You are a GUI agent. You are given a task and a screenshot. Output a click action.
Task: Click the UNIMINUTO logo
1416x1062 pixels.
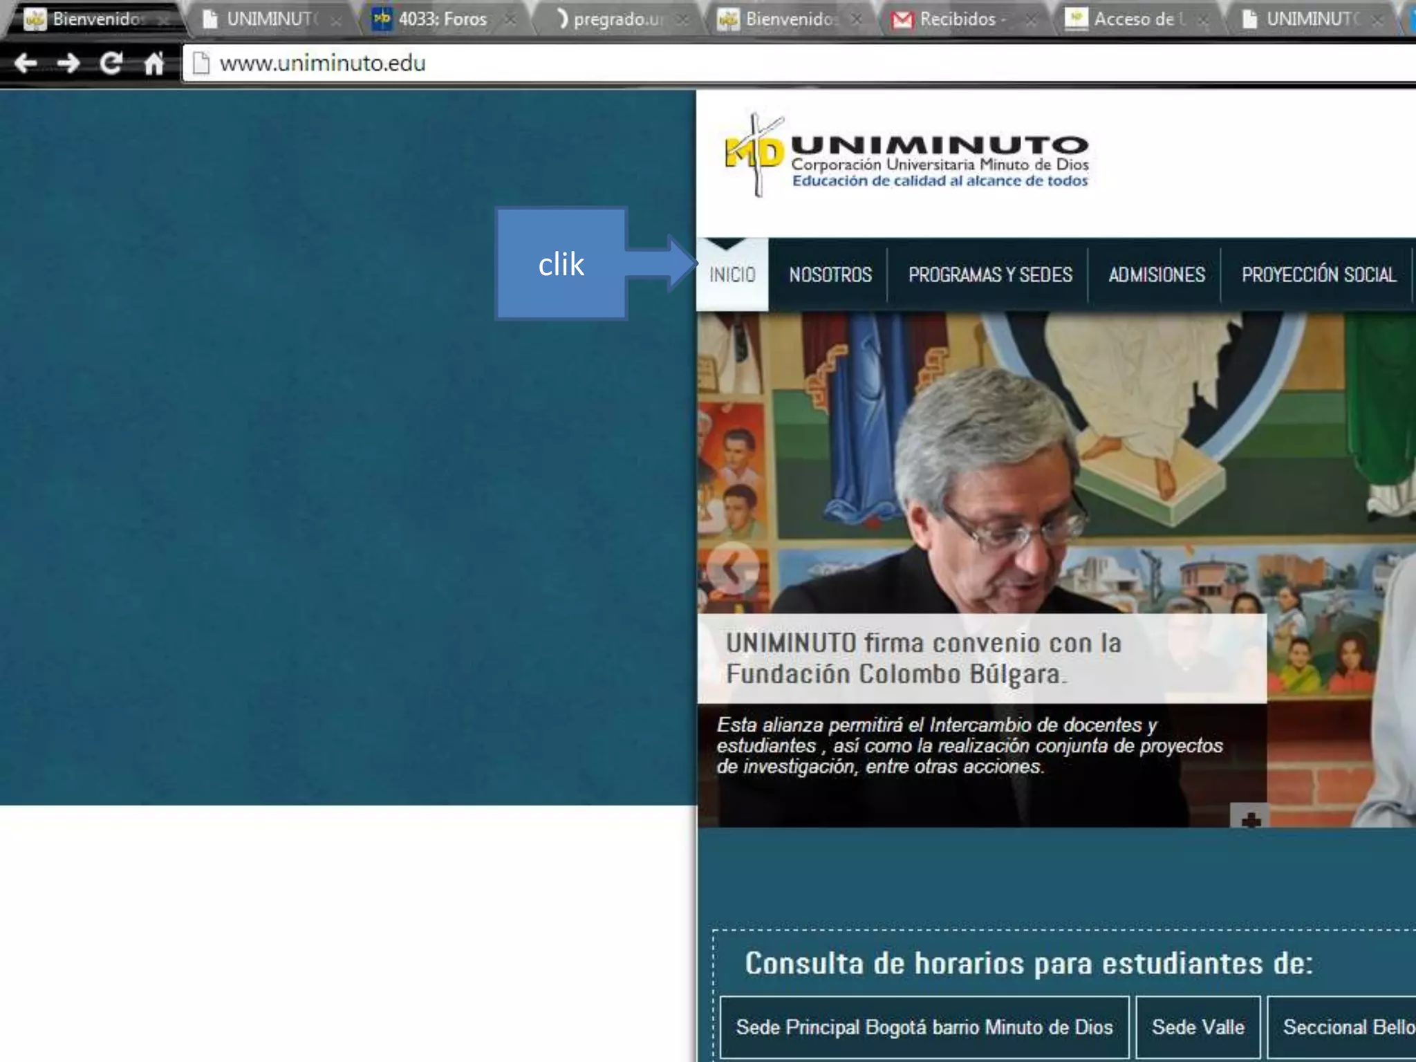point(906,157)
